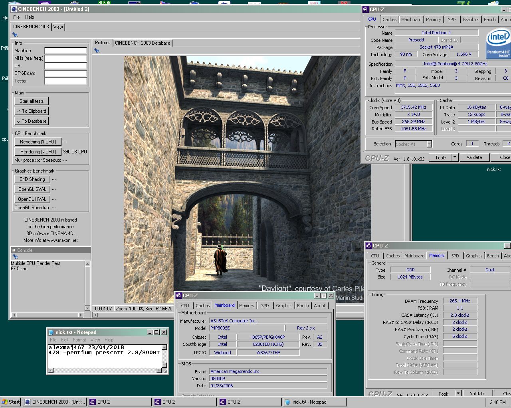Image resolution: width=511 pixels, height=408 pixels.
Task: Open the Notepad View menu
Action: (x=95, y=340)
